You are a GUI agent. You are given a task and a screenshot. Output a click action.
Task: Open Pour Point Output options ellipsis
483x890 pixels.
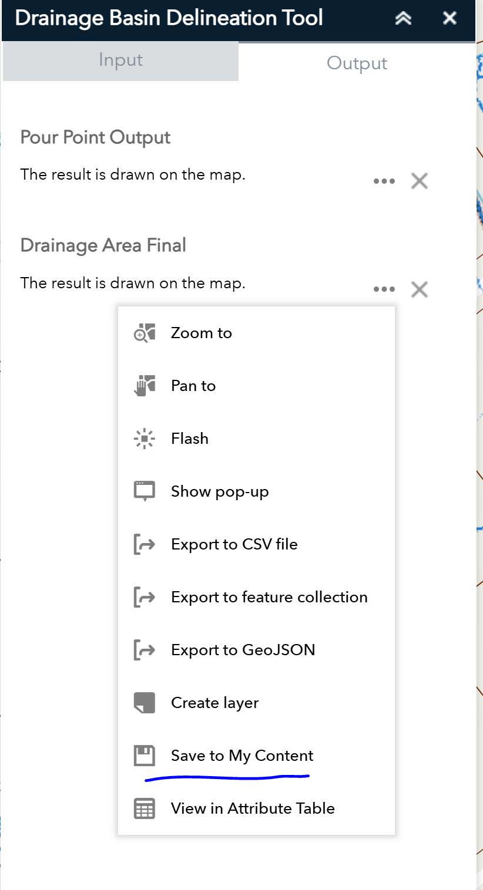point(384,181)
